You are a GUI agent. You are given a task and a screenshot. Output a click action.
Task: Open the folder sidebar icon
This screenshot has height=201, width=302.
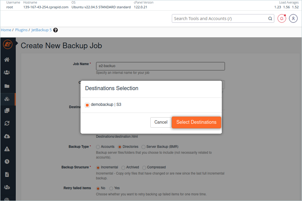[7, 86]
